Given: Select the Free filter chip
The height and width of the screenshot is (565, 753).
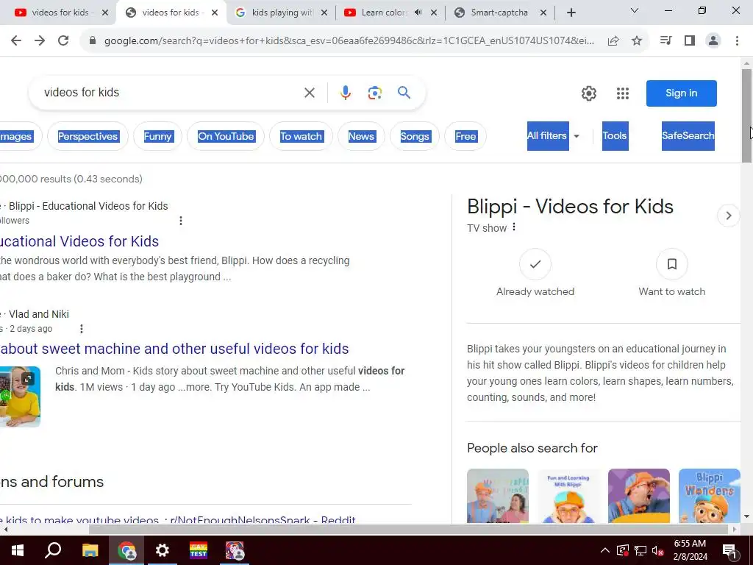Looking at the screenshot, I should (465, 136).
